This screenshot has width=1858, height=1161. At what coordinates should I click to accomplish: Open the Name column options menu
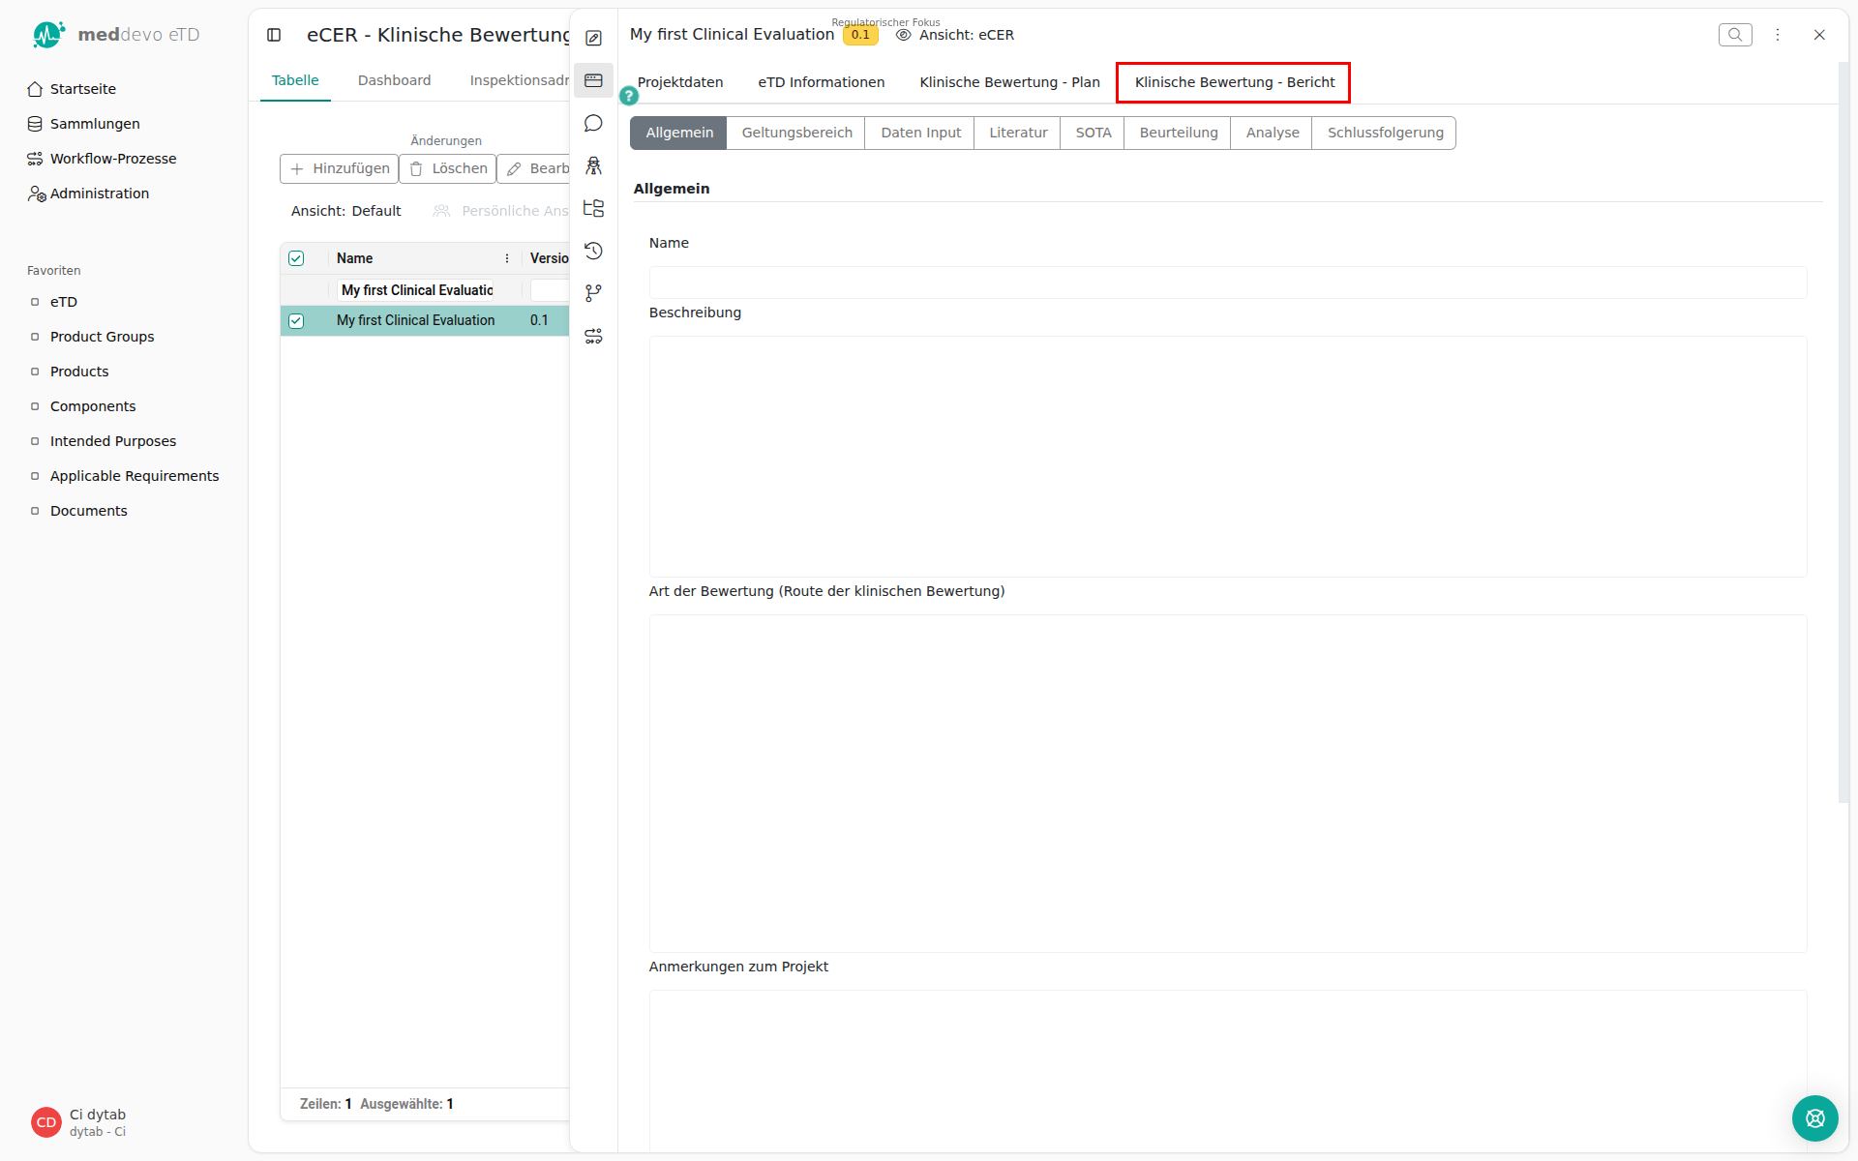(507, 258)
